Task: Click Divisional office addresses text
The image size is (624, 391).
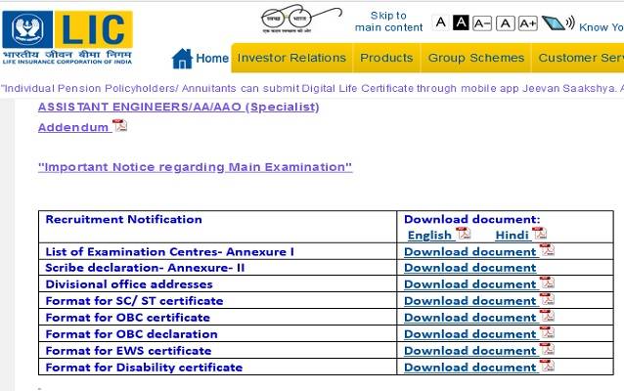Action: 129,284
